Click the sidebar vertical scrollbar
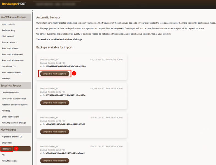Image resolution: width=216 pixels, height=165 pixels. point(32,83)
